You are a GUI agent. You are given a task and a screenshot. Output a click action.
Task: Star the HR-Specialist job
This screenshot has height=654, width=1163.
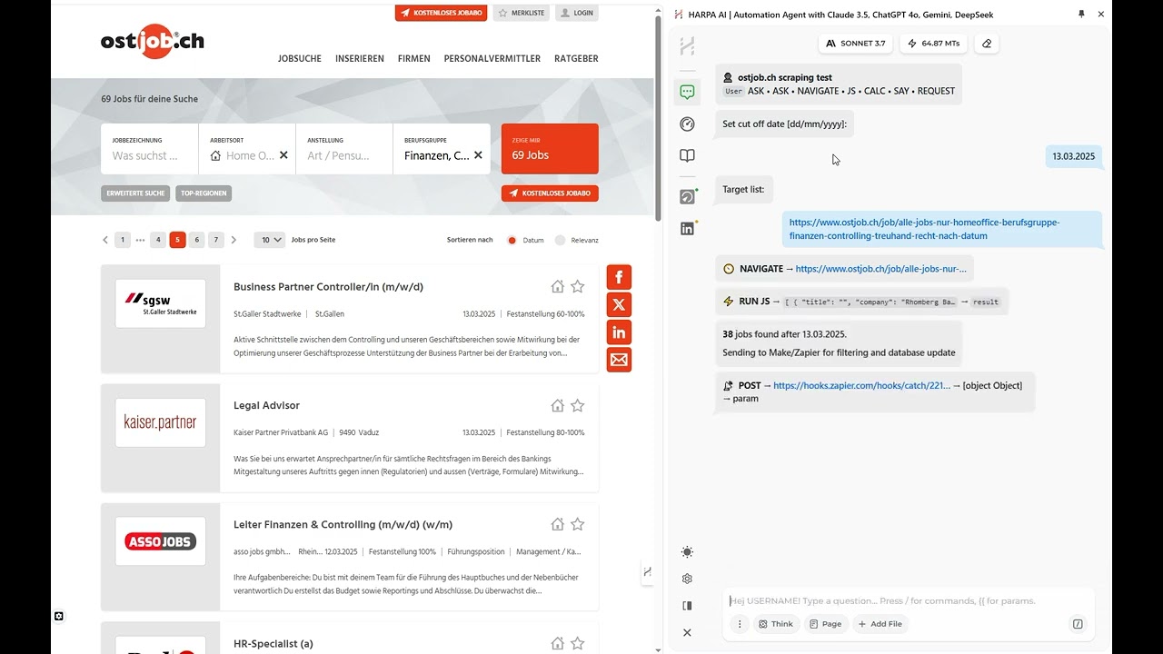577,643
